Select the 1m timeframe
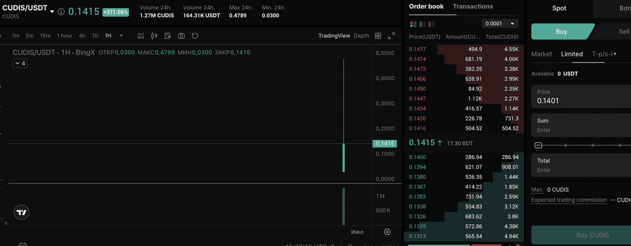Image resolution: width=631 pixels, height=246 pixels. pyautogui.click(x=16, y=36)
